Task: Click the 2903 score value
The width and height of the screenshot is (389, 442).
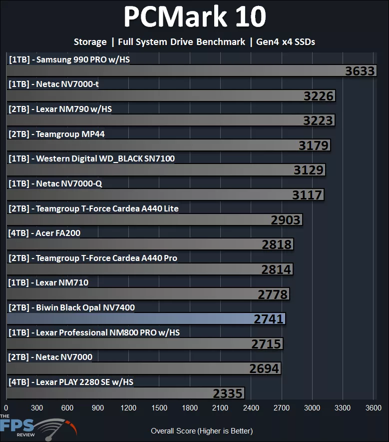Action: [x=286, y=220]
